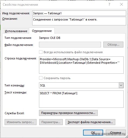
Task: Click the Параметры button
Action: (x=51, y=122)
